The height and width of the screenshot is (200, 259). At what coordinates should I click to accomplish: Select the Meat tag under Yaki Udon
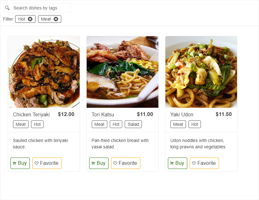coord(178,124)
